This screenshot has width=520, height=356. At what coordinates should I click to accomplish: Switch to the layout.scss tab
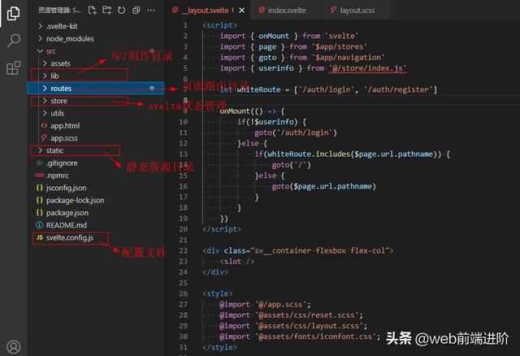point(357,11)
